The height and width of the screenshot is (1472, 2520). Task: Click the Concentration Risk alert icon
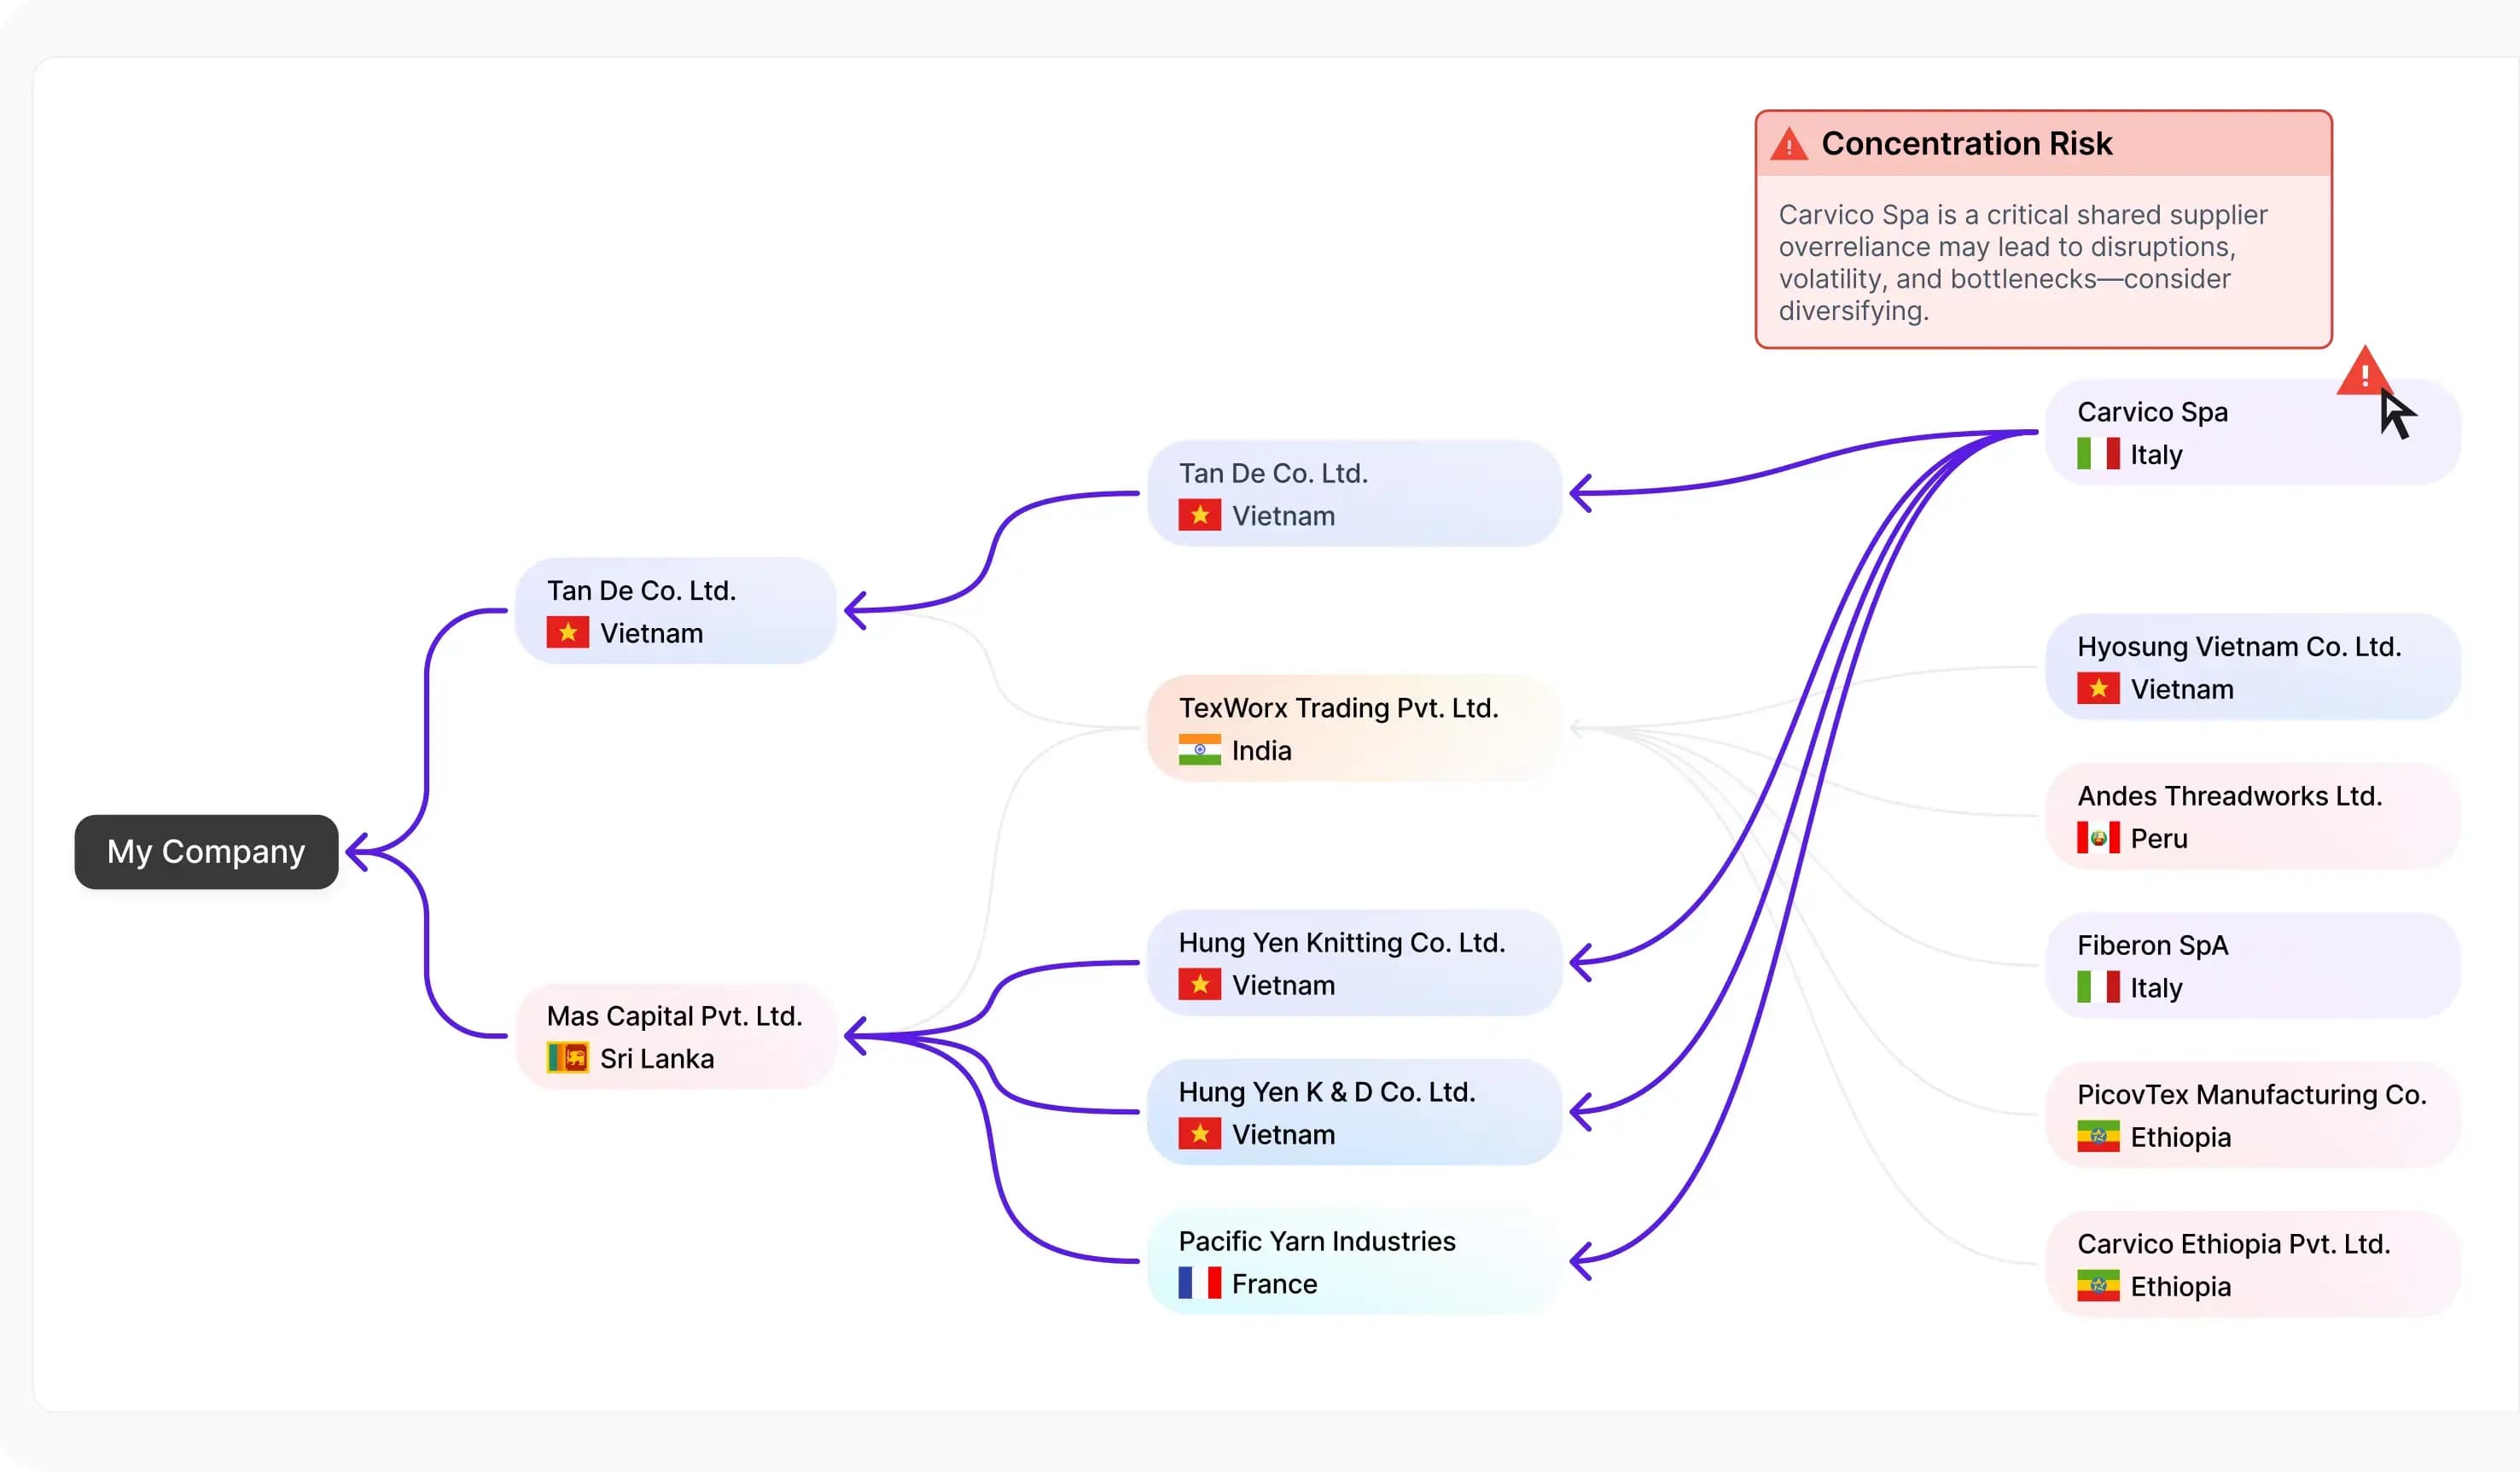point(1788,145)
